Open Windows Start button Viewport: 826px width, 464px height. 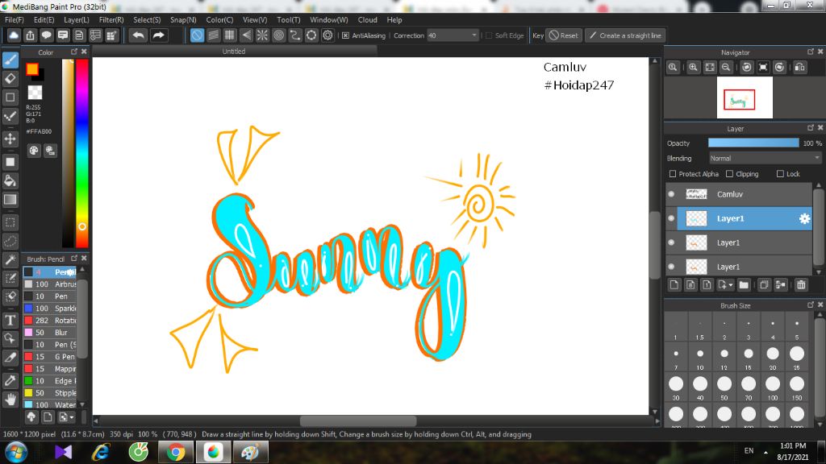click(x=16, y=452)
